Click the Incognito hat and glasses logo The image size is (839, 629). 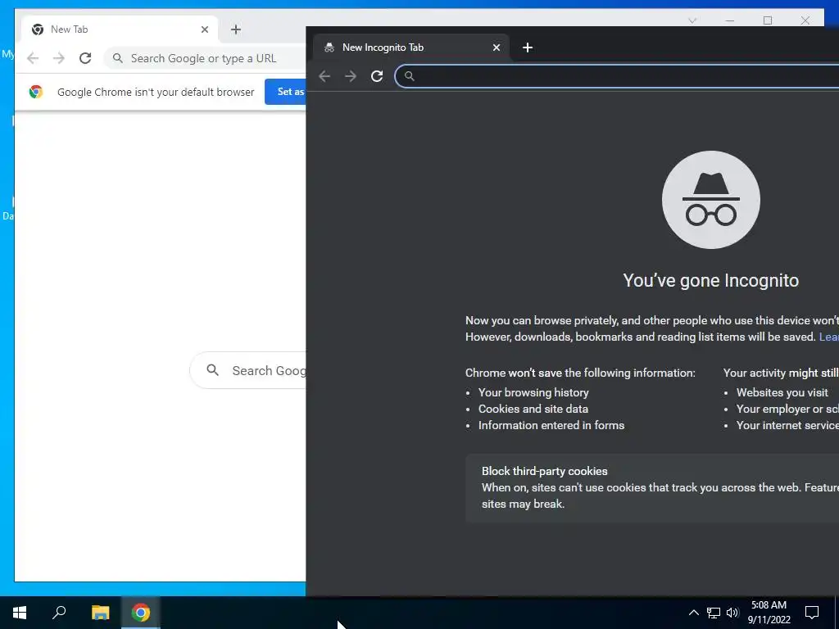pyautogui.click(x=710, y=200)
